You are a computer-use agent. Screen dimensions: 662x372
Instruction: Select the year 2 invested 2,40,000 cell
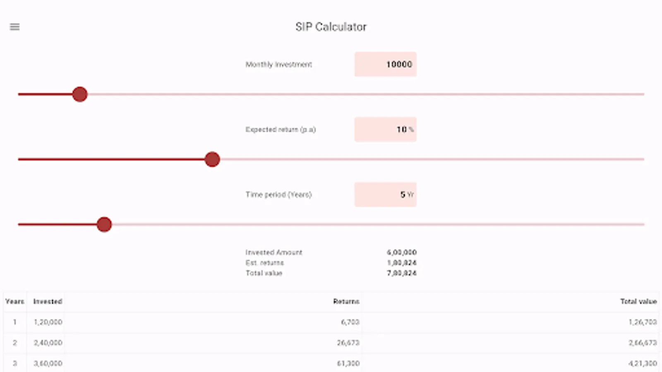pyautogui.click(x=48, y=343)
